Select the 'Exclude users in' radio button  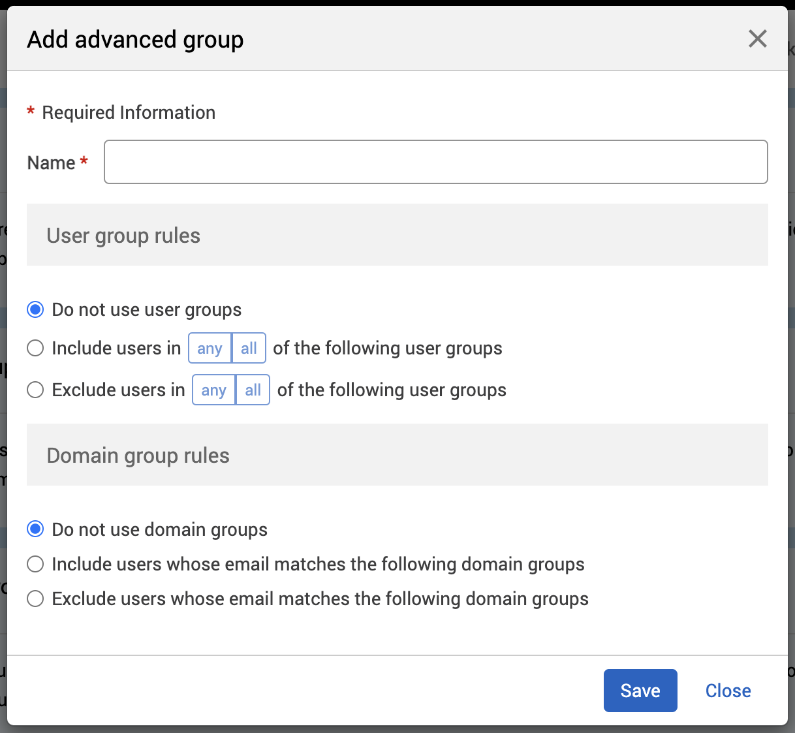35,390
